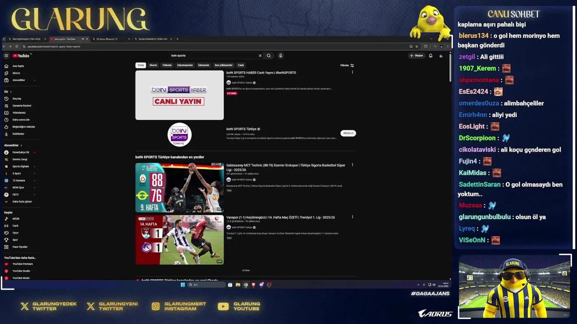Viewport: 577px width, 324px height.
Task: Open beIN SPORTS Türkiye channel title
Action: (x=241, y=129)
